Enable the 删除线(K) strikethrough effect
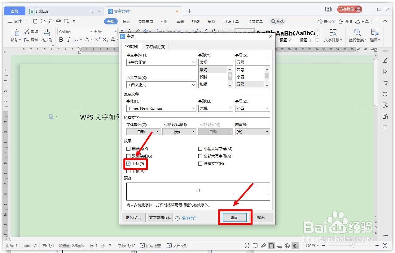Viewport: 395px width, 253px height. point(128,149)
